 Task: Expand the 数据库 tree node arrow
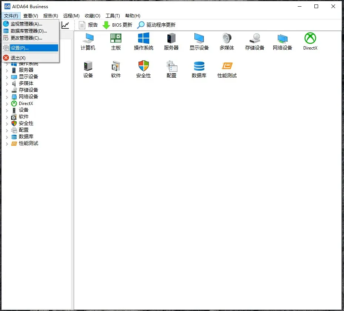[x=7, y=137]
